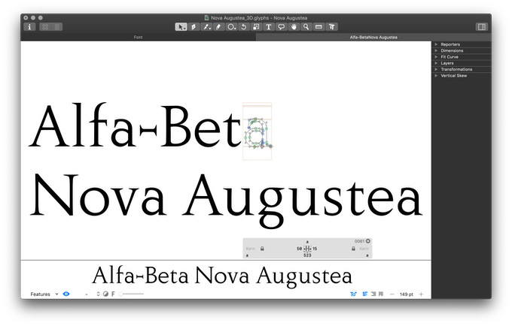Screen dimensions: 512x326
Task: Click the active glyph 'a' outline
Action: point(258,134)
